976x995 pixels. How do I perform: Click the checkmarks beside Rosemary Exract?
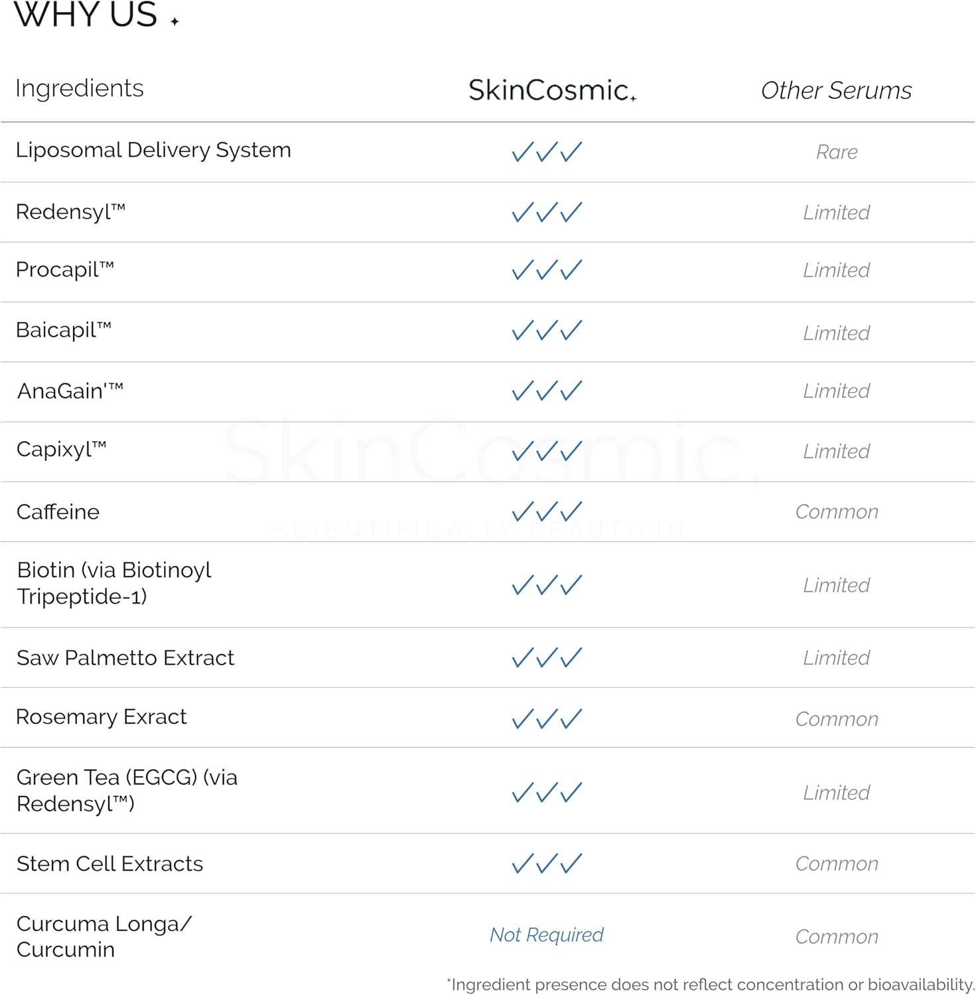coord(547,718)
